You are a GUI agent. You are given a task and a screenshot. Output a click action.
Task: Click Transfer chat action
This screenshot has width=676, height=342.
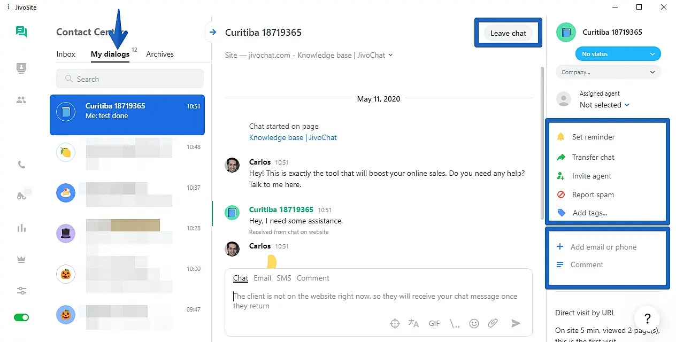coord(593,157)
